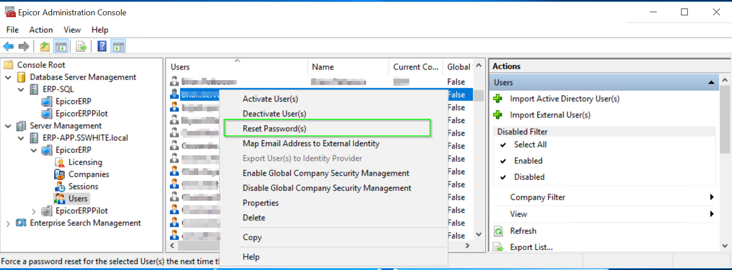
Task: Select EpicorERPPilot database under ERP-SQL
Action: point(82,113)
